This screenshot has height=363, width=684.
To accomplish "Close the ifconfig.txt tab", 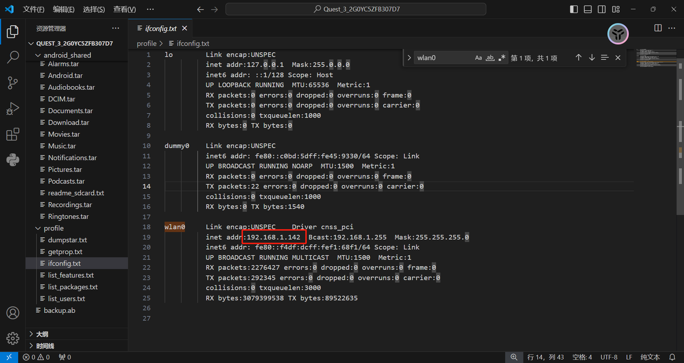I will (x=185, y=28).
